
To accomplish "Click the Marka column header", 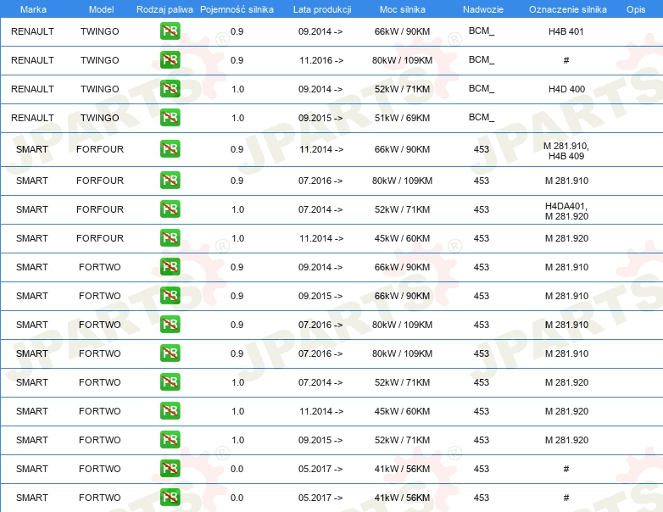I will coord(33,8).
